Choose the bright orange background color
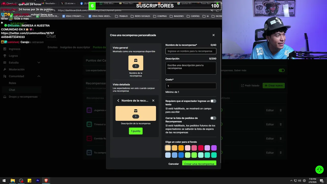This screenshot has height=184, width=327. tap(181, 148)
